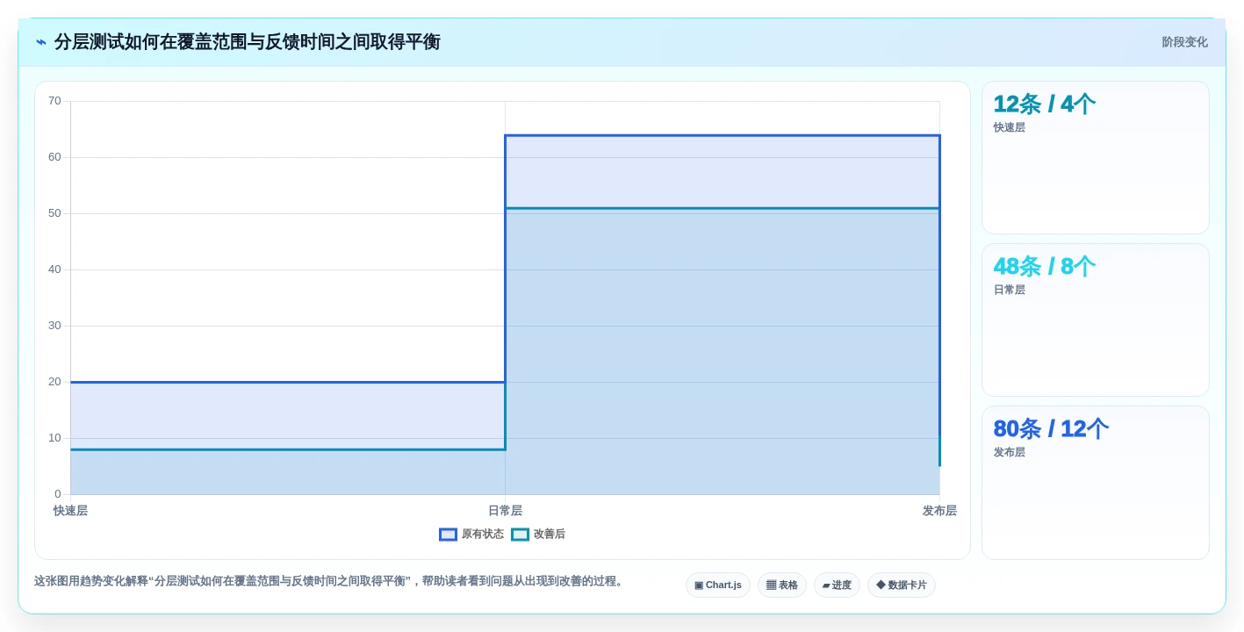Image resolution: width=1244 pixels, height=632 pixels.
Task: Click the 阶段变化 label in header
Action: (x=1184, y=42)
